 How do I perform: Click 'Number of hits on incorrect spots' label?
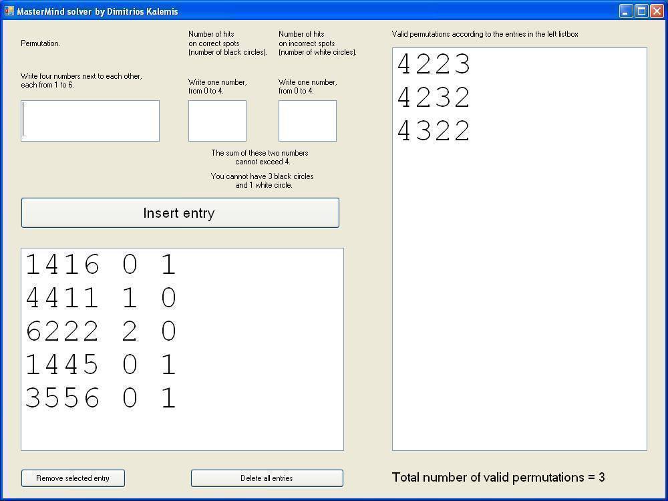[x=317, y=43]
